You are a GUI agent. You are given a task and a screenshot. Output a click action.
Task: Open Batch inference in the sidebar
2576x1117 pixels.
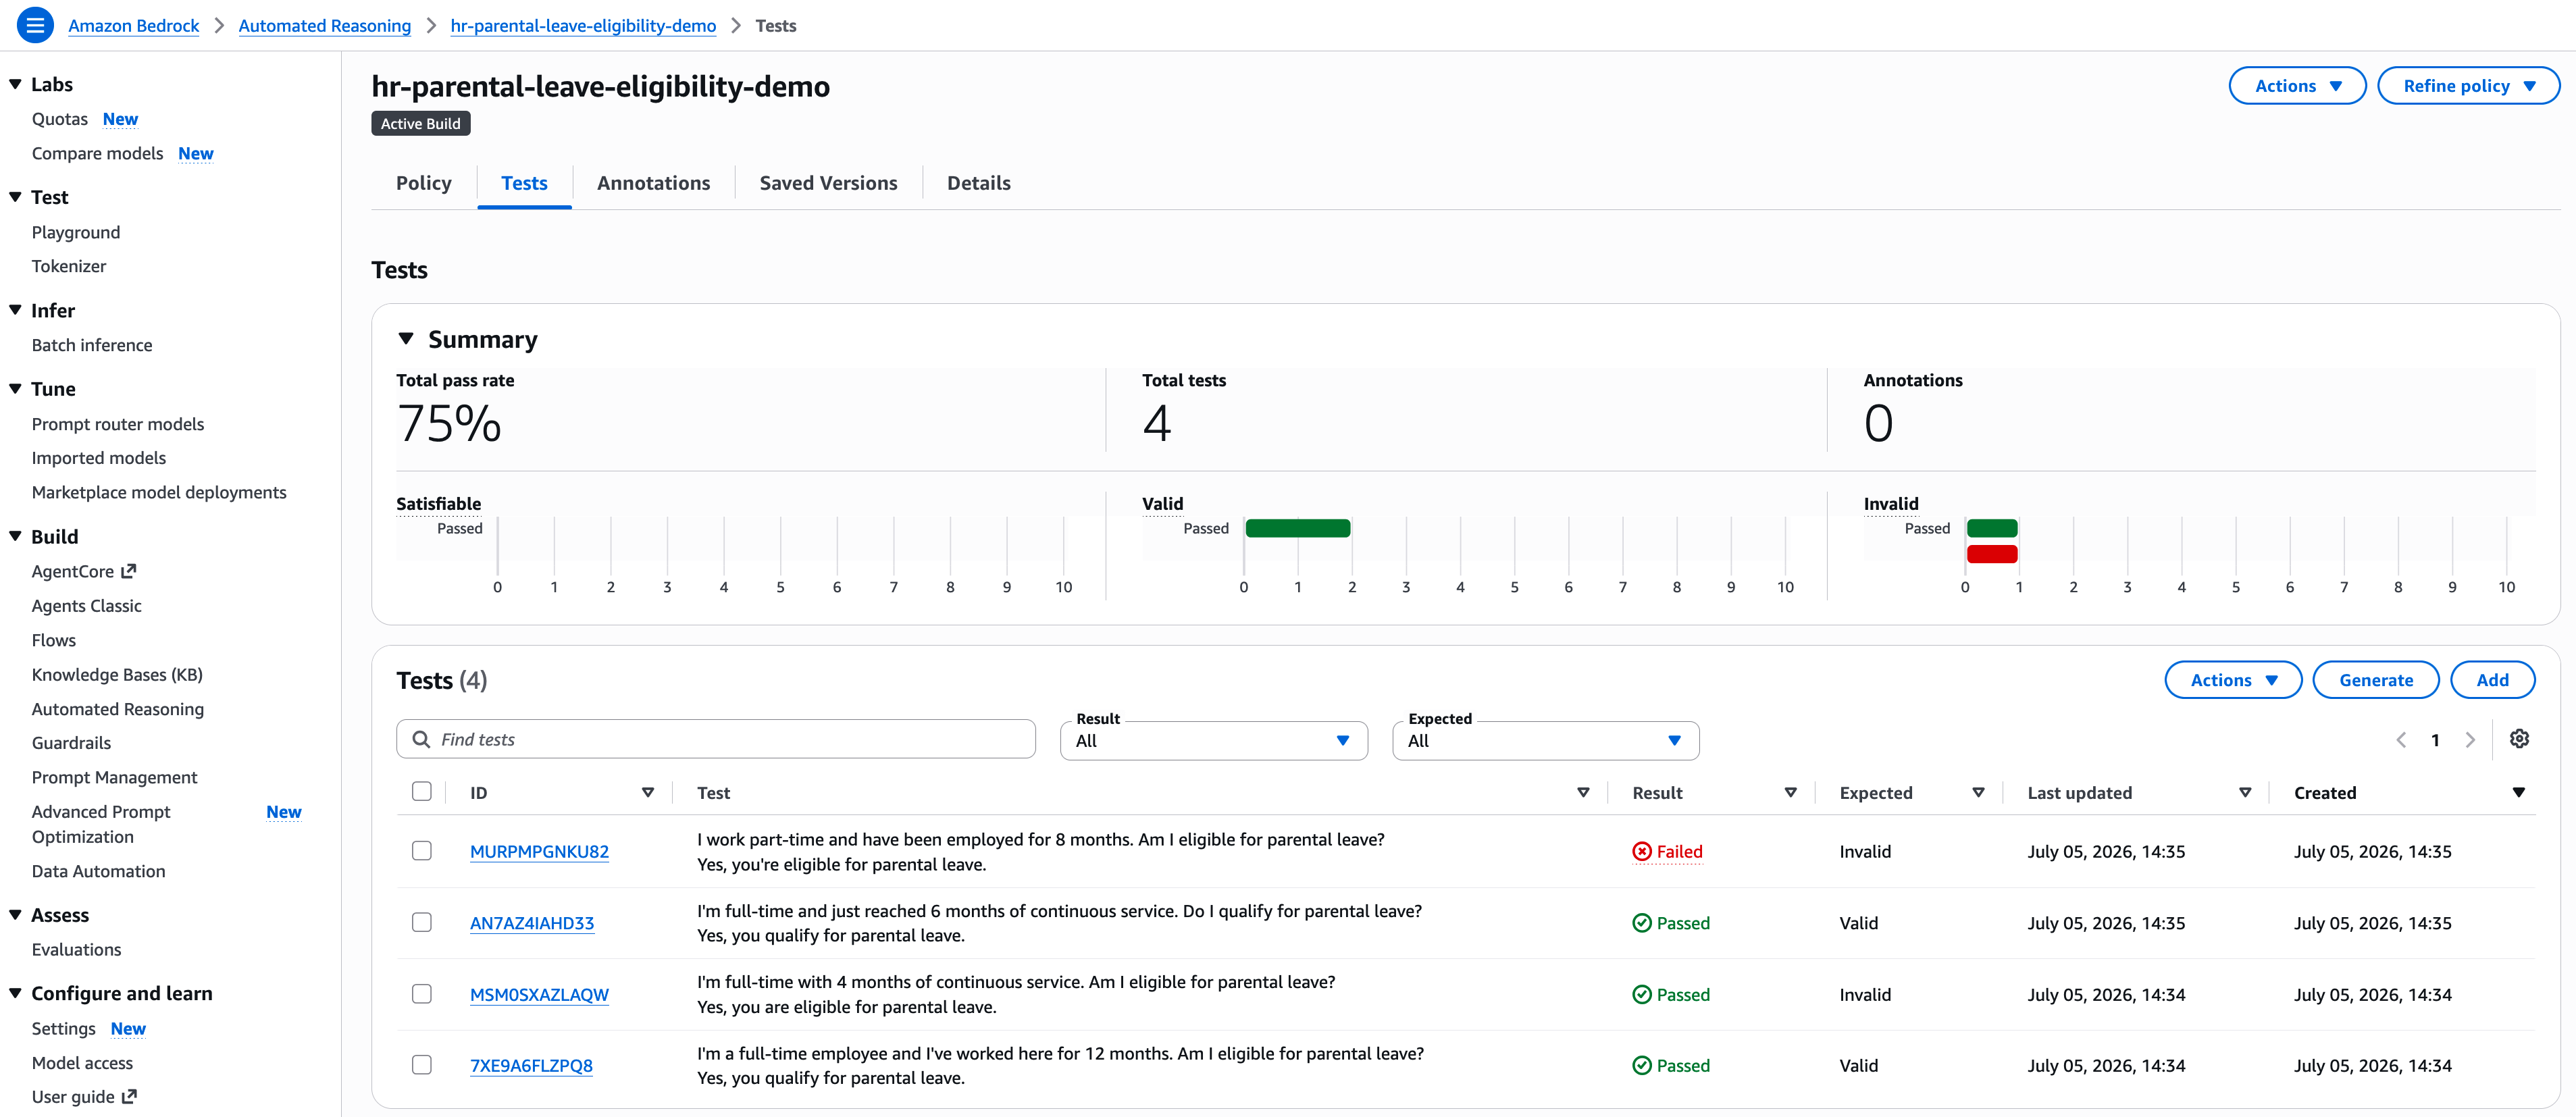click(x=92, y=345)
